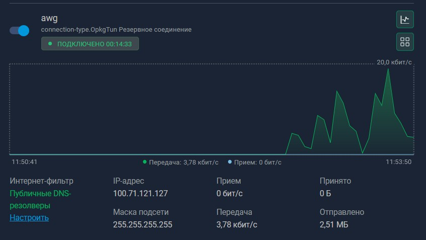Screen dimensions: 426x240
Task: Click the Отправлено value 2,51 МБ
Action: [334, 224]
